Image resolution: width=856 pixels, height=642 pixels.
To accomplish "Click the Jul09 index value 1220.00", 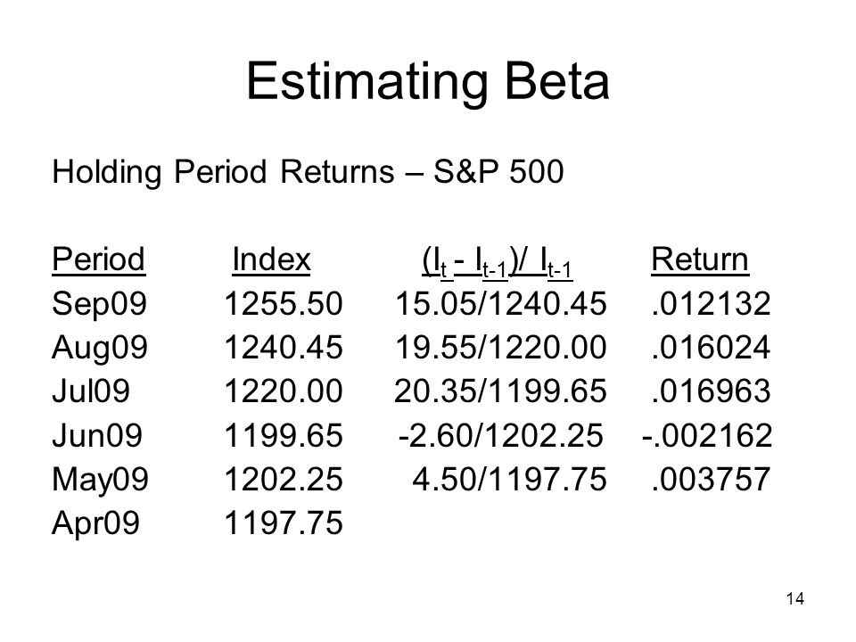I will coord(284,391).
